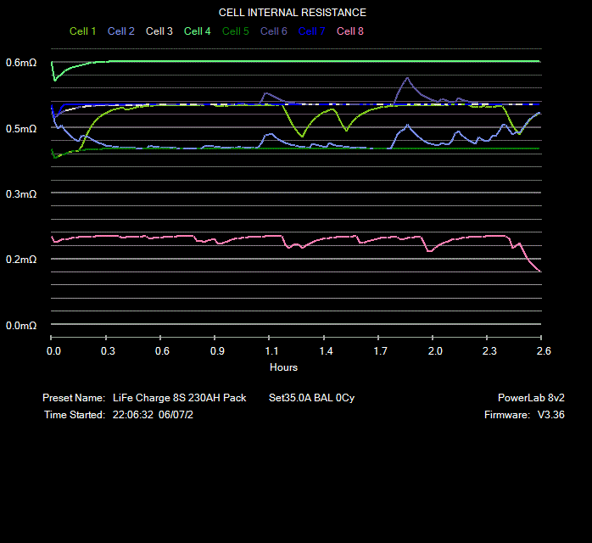Select the Firmware V3.36 text

[x=518, y=415]
